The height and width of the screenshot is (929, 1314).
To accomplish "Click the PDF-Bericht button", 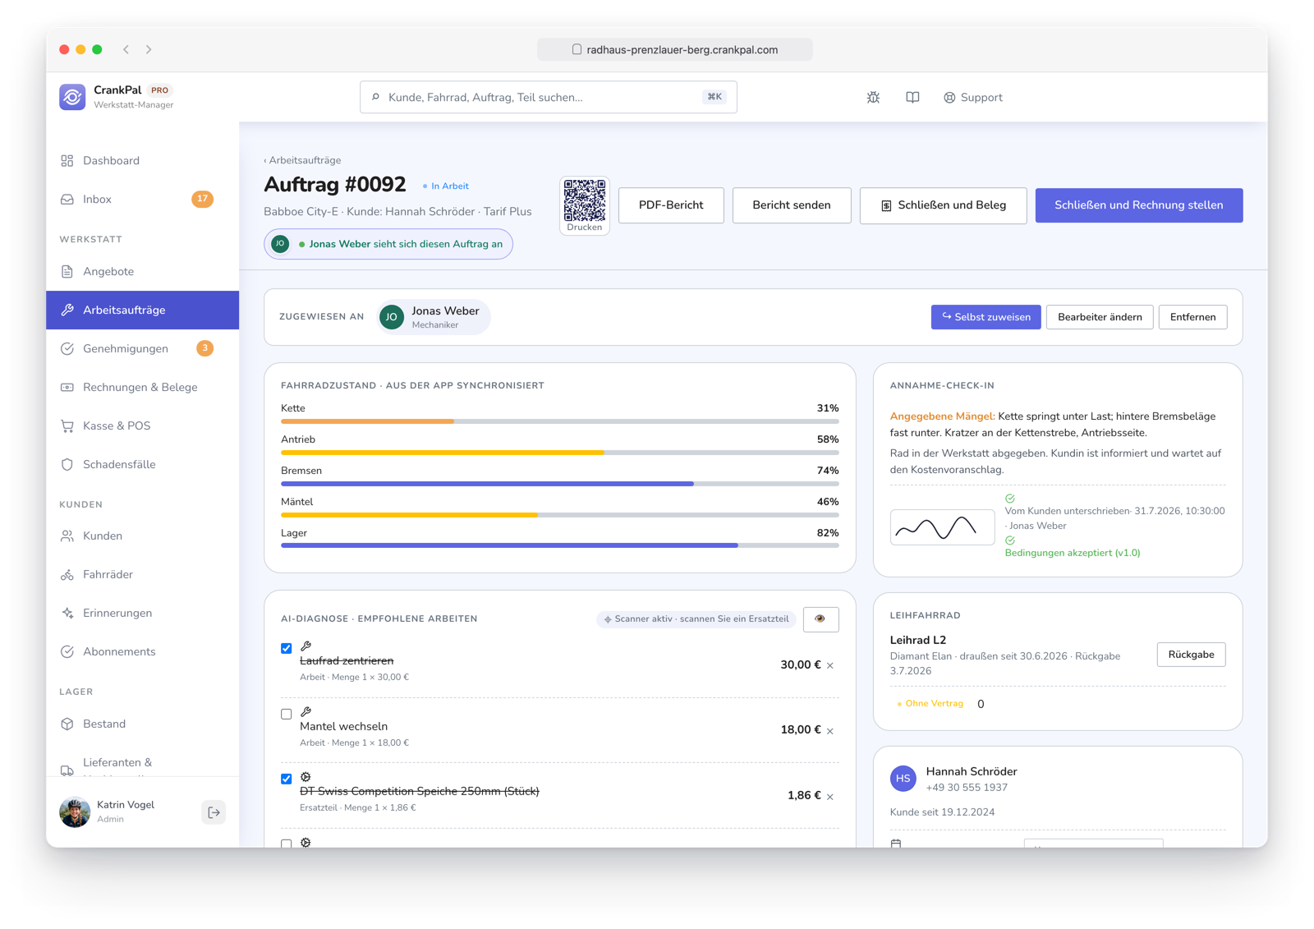I will click(671, 205).
